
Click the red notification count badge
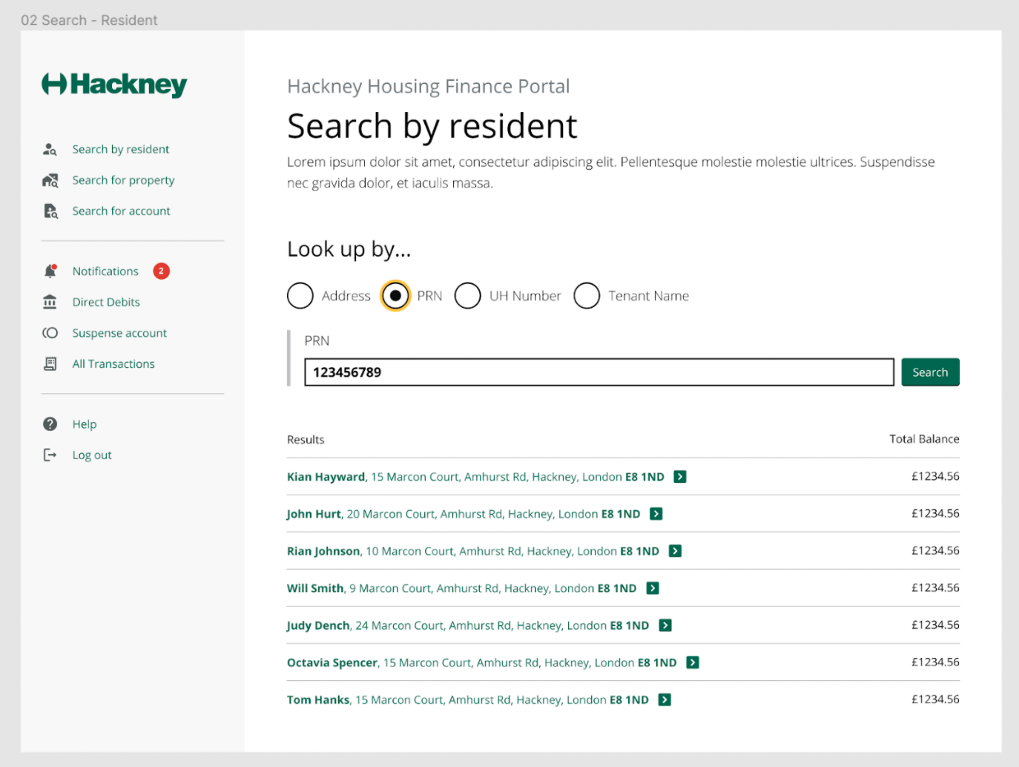162,271
